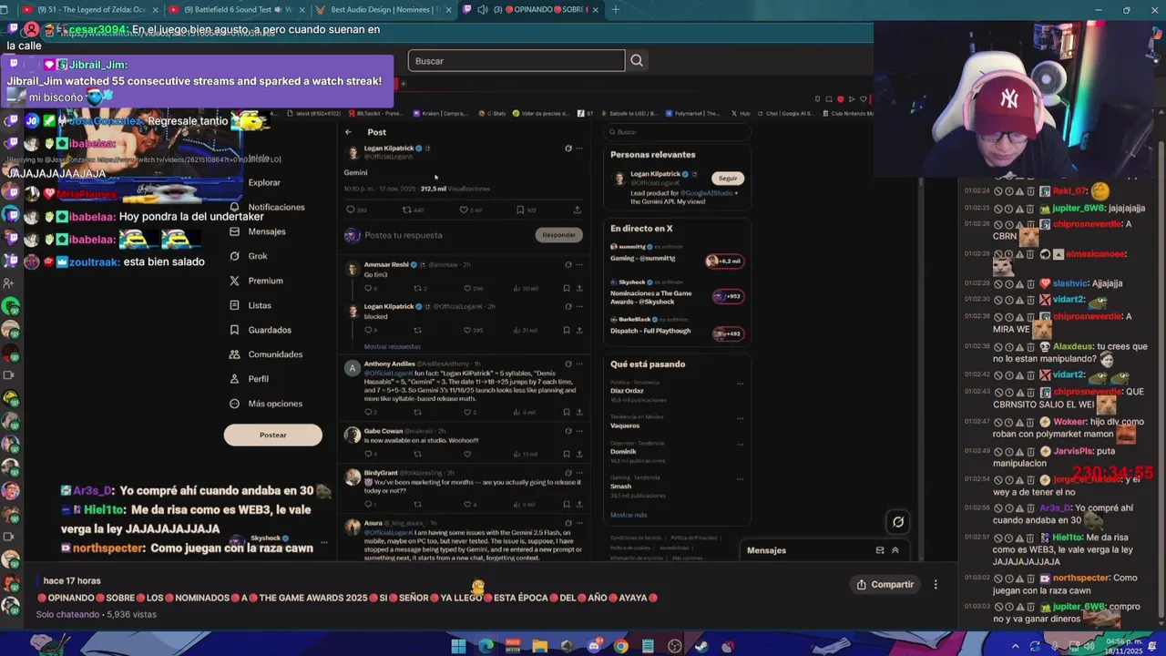This screenshot has width=1166, height=656.
Task: Share the main Gemini post
Action: tap(577, 210)
